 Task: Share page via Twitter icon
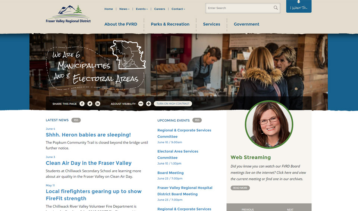[90, 103]
